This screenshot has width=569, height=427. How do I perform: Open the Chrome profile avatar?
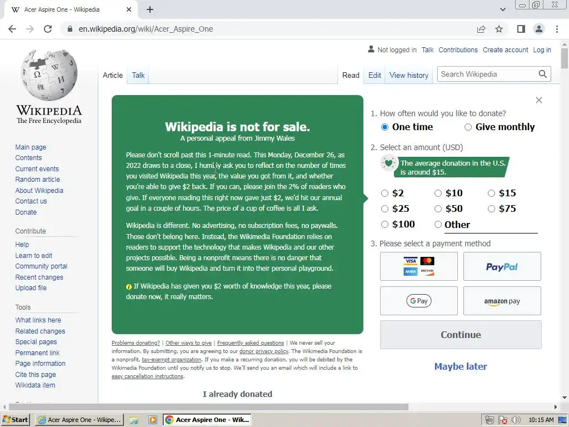pos(539,29)
